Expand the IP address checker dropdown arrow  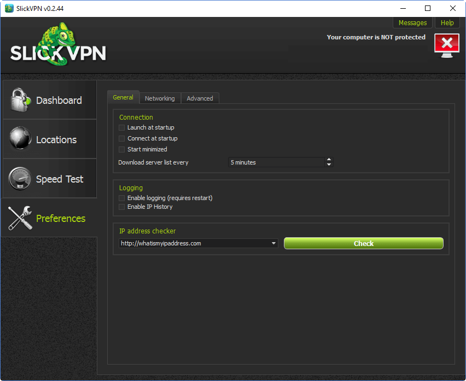273,243
